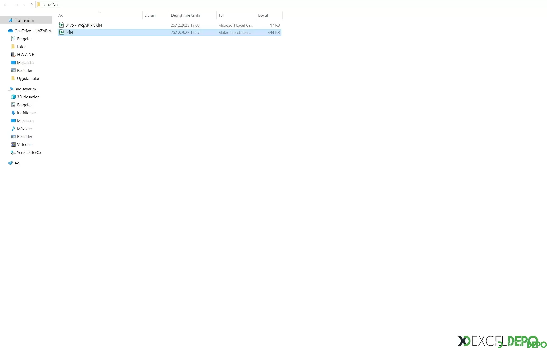Open Masaüstü under Bilgisayarım
The width and height of the screenshot is (547, 348).
pyautogui.click(x=25, y=121)
